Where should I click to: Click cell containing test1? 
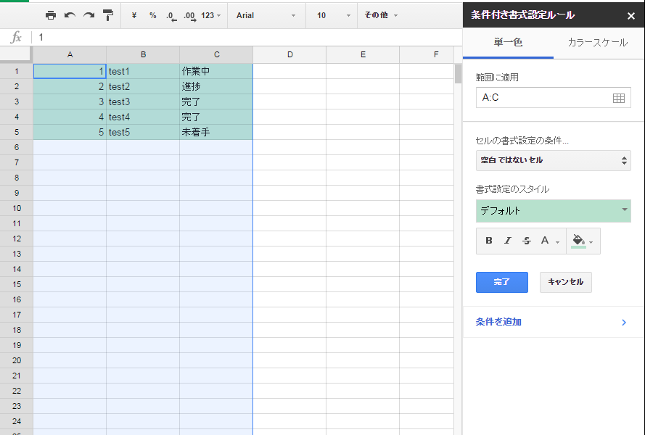point(143,71)
